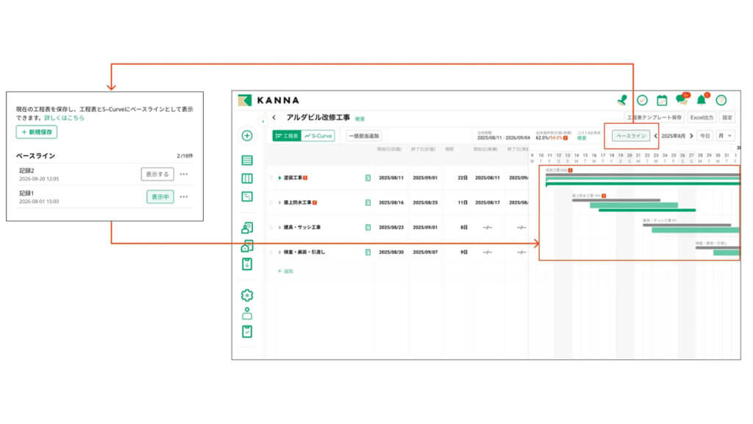753x424 pixels.
Task: Click gray baseline bar of 屋上防水工事
Action: click(x=616, y=200)
